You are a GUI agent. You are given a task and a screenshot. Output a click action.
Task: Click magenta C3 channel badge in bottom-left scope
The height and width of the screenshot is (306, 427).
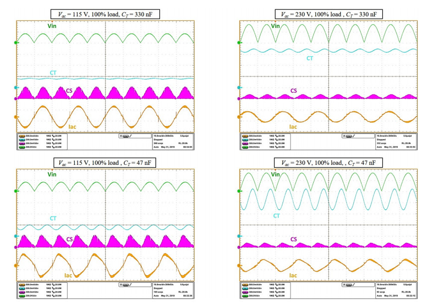(x=22, y=292)
